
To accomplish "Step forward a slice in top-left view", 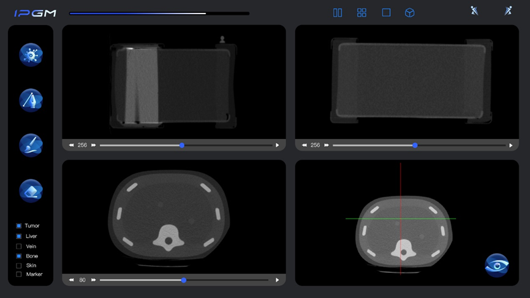I will point(94,145).
